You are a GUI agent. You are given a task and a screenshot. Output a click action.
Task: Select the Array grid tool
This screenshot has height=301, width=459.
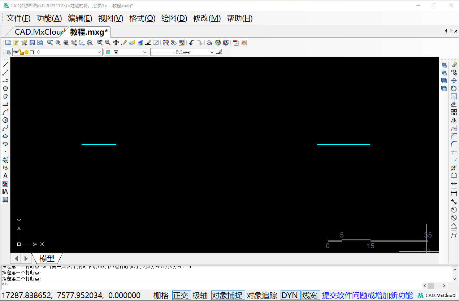pyautogui.click(x=454, y=112)
